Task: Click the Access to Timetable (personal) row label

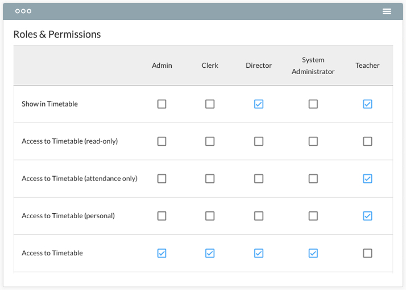Action: click(x=68, y=216)
